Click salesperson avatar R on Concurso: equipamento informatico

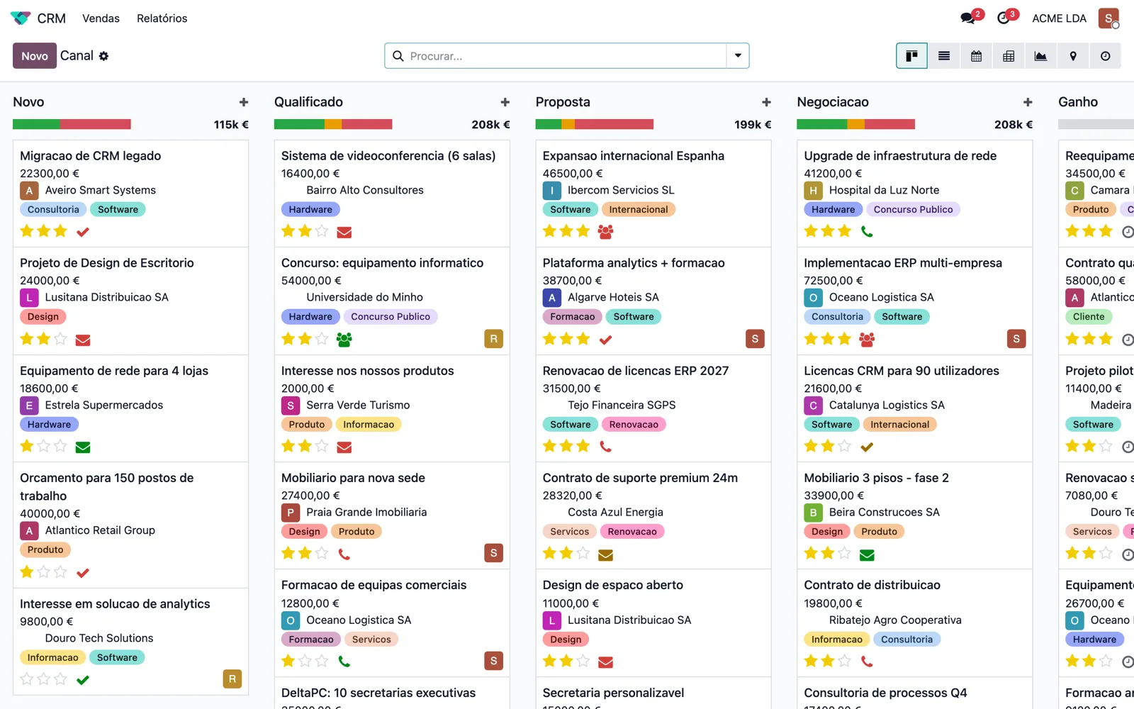[x=494, y=339]
